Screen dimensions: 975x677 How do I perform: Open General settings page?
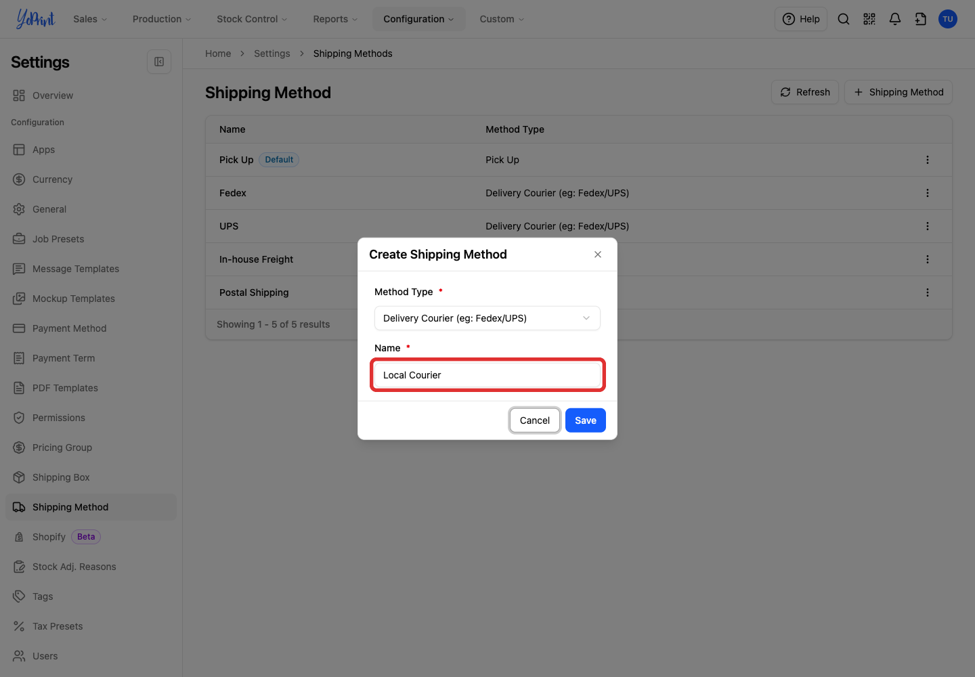pos(91,209)
